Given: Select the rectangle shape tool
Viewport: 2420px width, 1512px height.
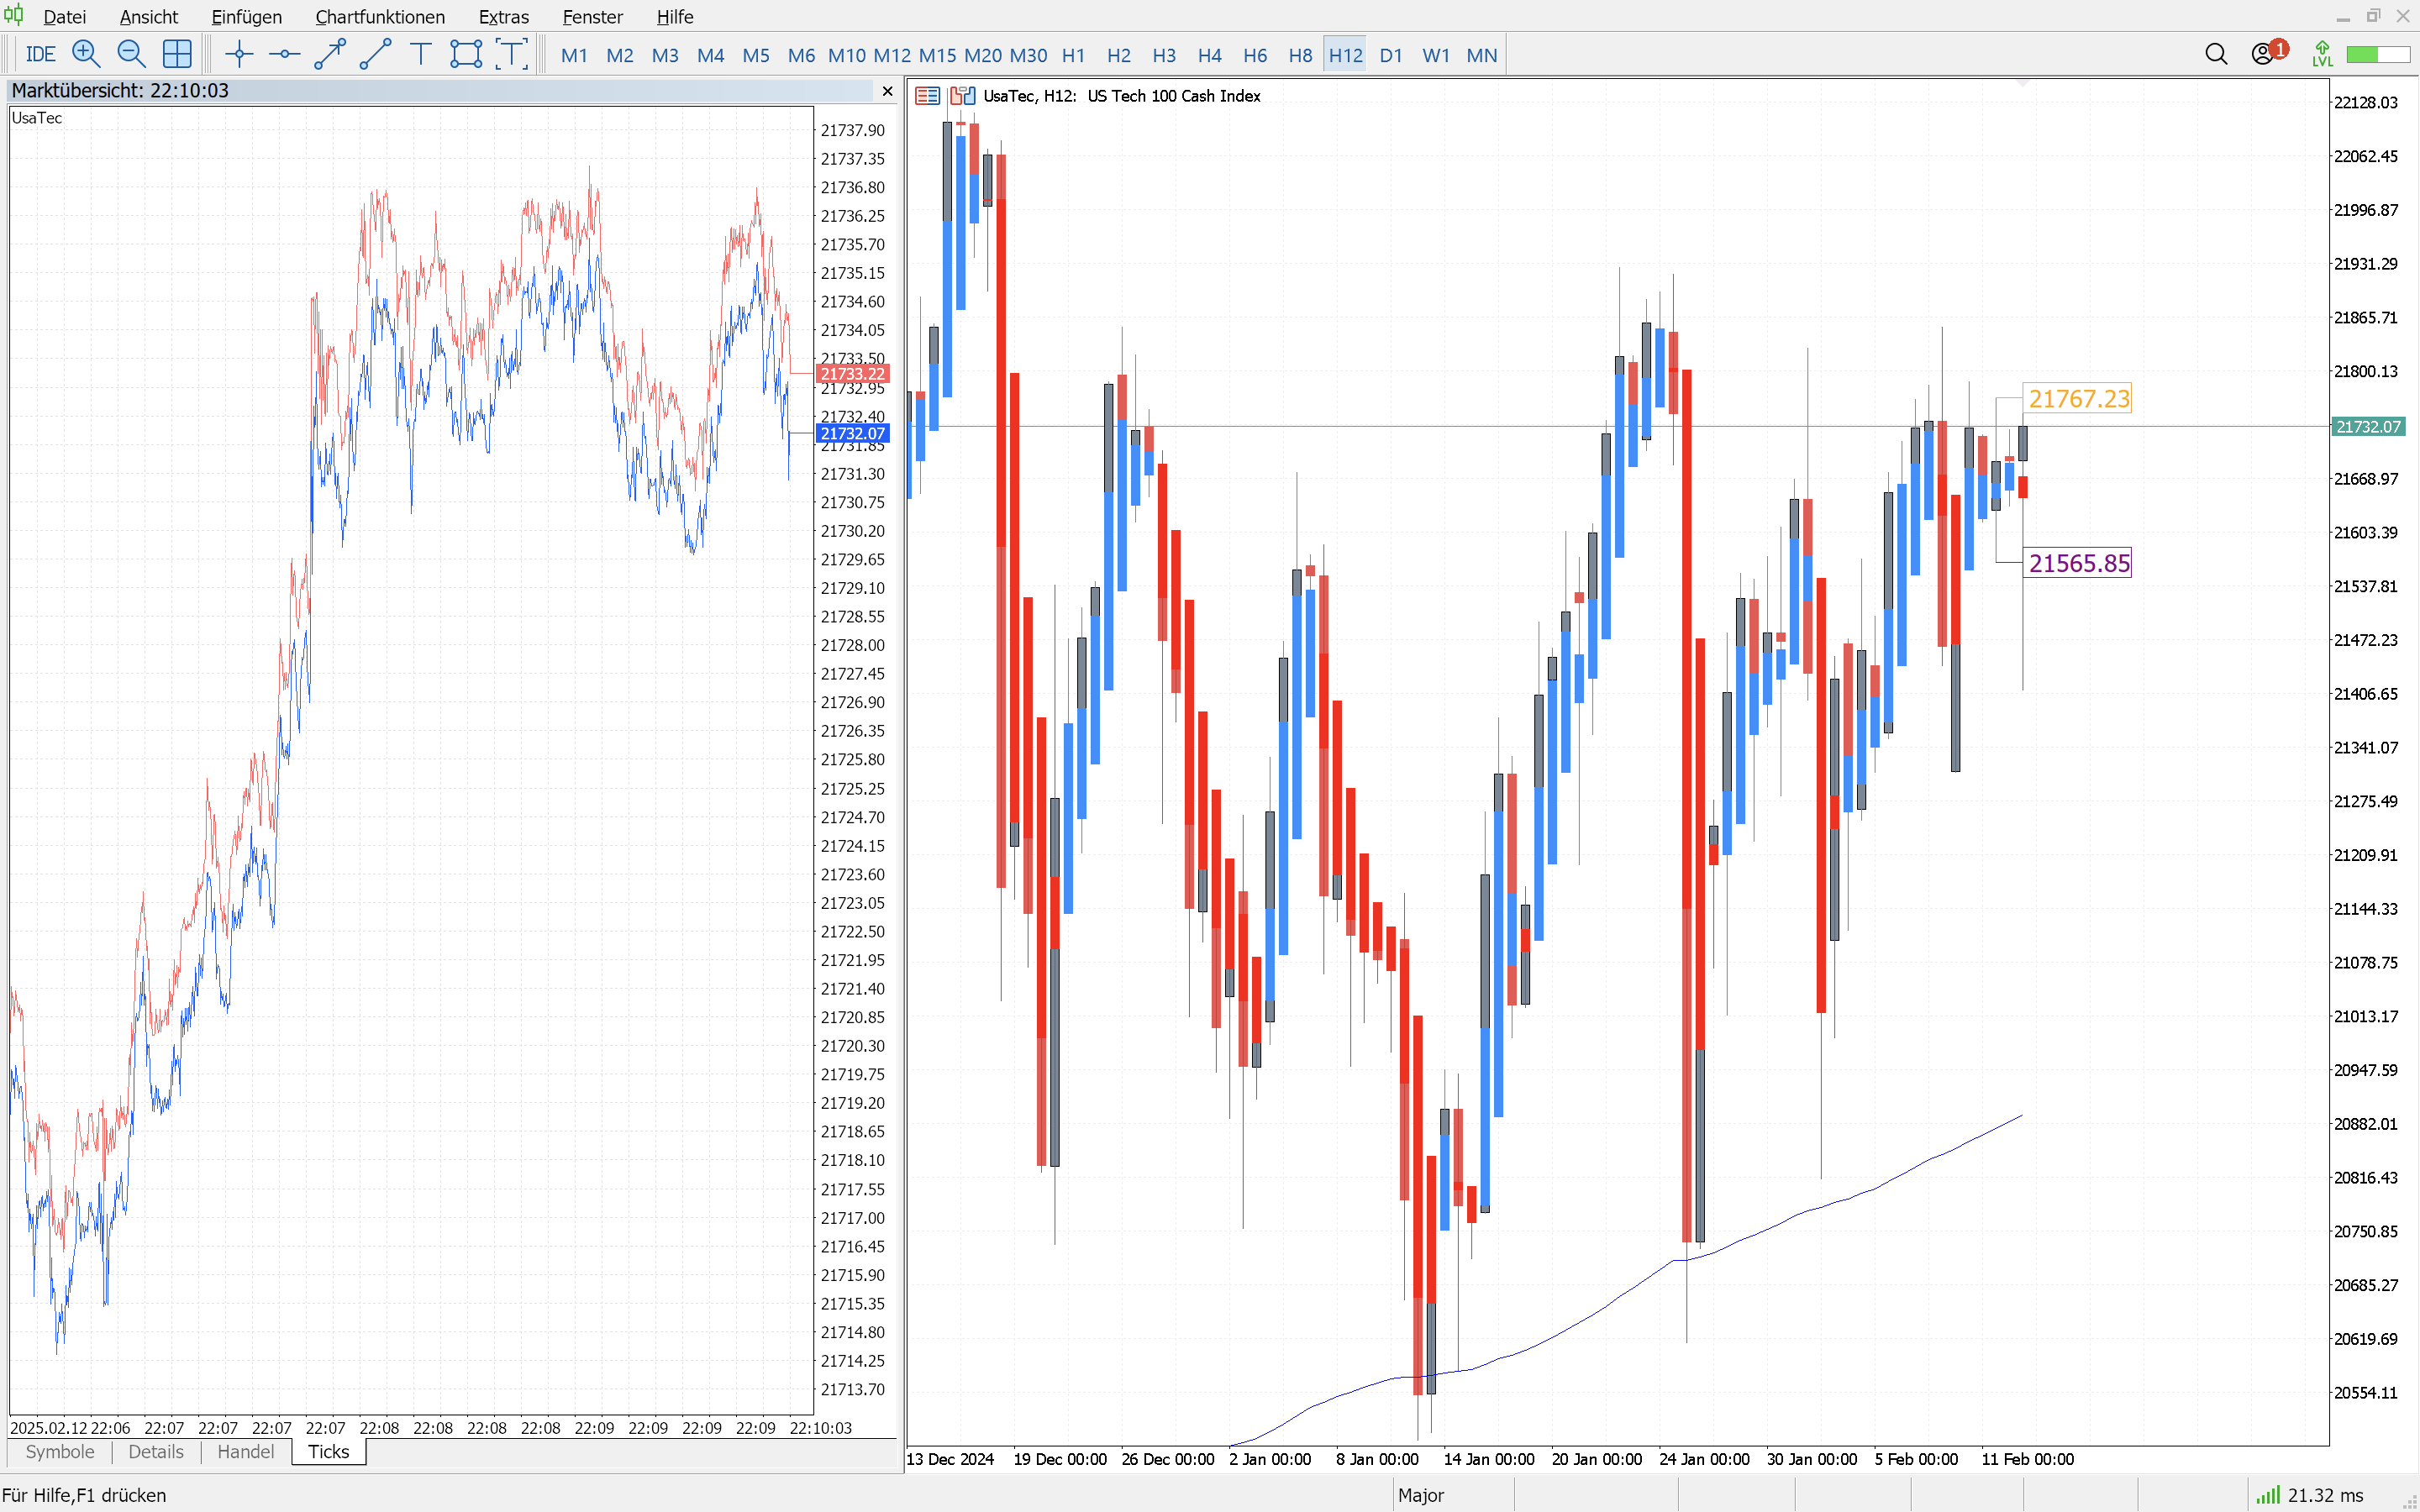Looking at the screenshot, I should click(x=466, y=54).
